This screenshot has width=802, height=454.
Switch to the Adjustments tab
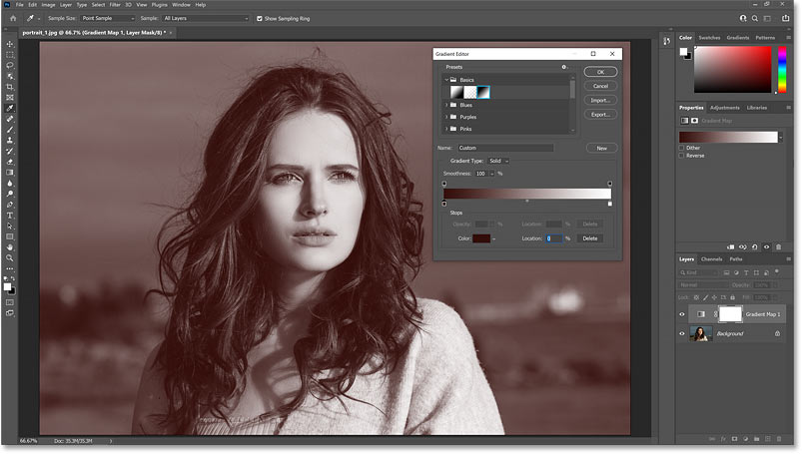pos(725,108)
